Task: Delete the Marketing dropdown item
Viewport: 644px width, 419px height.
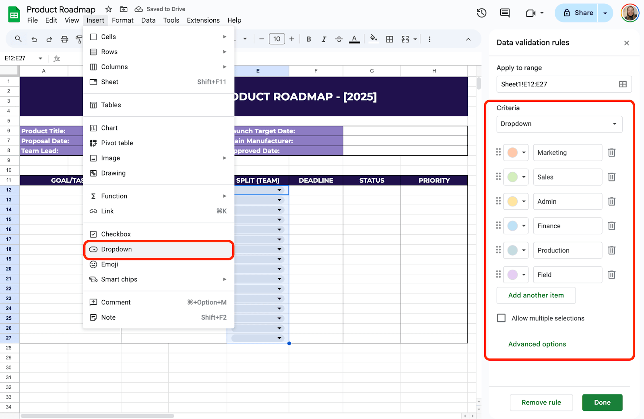Action: [x=611, y=153]
